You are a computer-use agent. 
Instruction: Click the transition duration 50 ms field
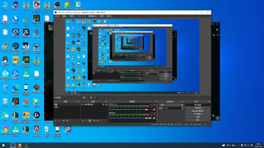[172, 108]
